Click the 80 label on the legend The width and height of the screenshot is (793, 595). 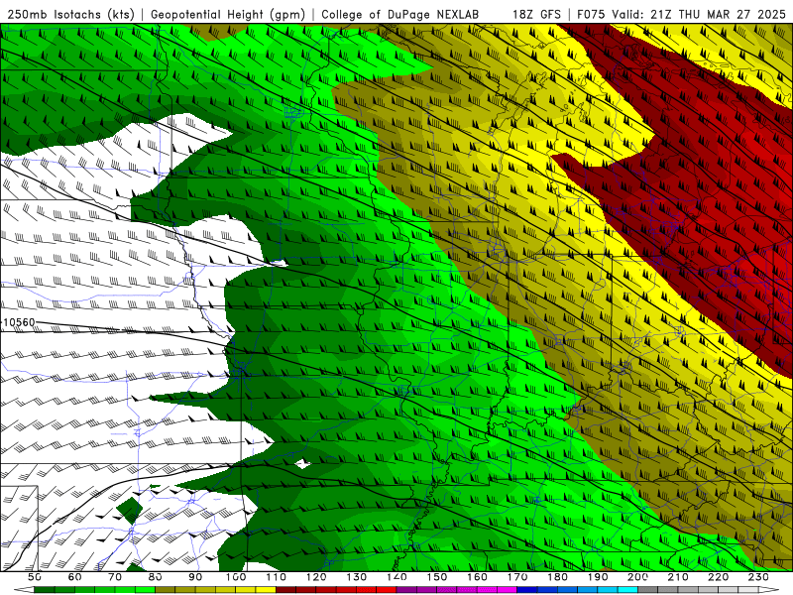(156, 577)
